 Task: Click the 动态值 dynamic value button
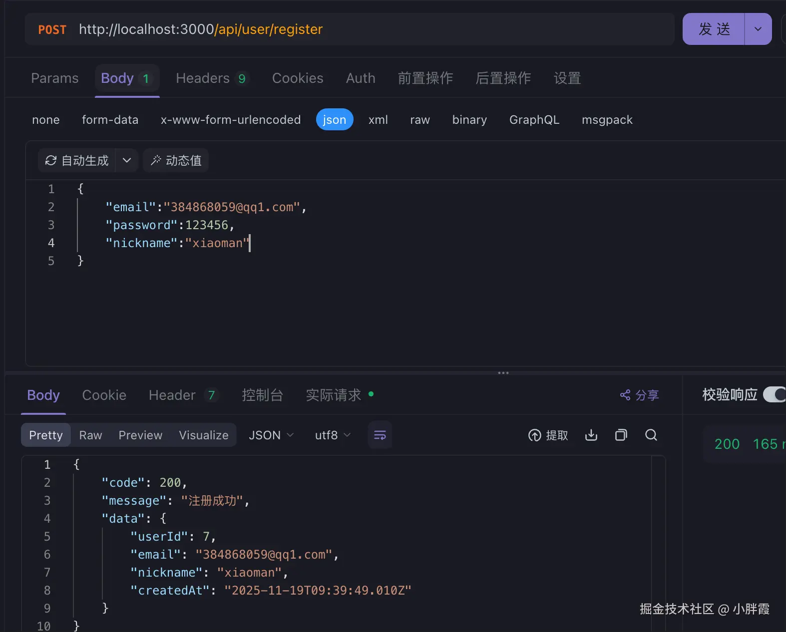[176, 160]
